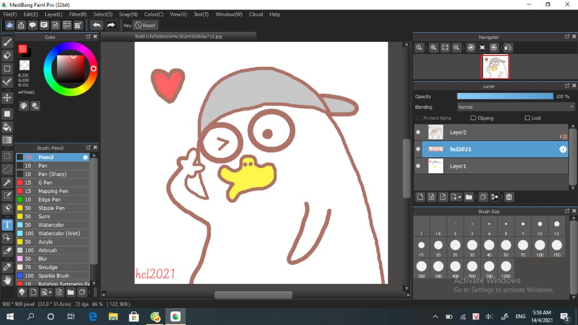
Task: Click the Undo arrow in the toolbar
Action: [97, 25]
